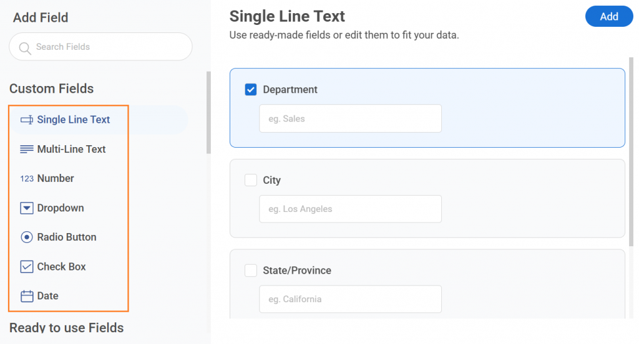Screen dimensions: 639x344
Task: Click the Single Line Text field icon
Action: (x=26, y=120)
